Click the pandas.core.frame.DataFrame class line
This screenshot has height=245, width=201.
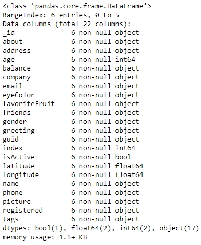point(77,6)
